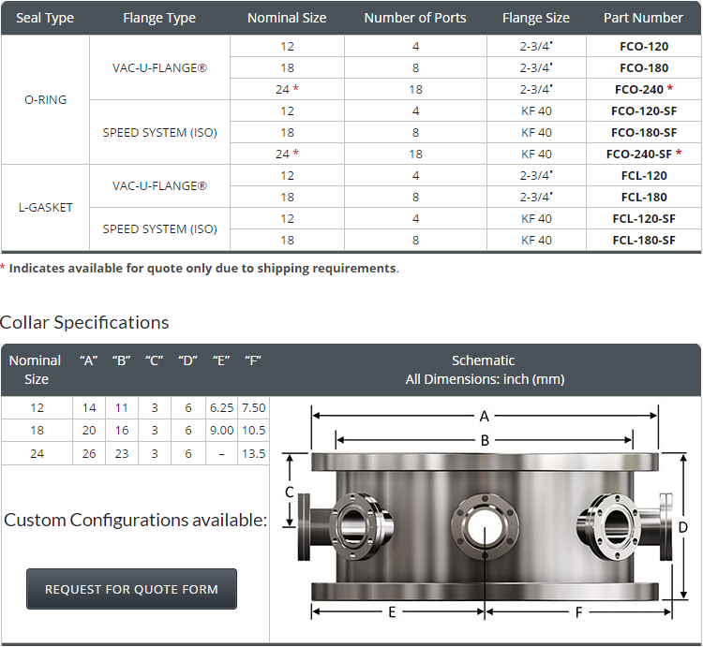This screenshot has width=703, height=647.
Task: Select the L-GASKET seal type cell
Action: click(45, 207)
